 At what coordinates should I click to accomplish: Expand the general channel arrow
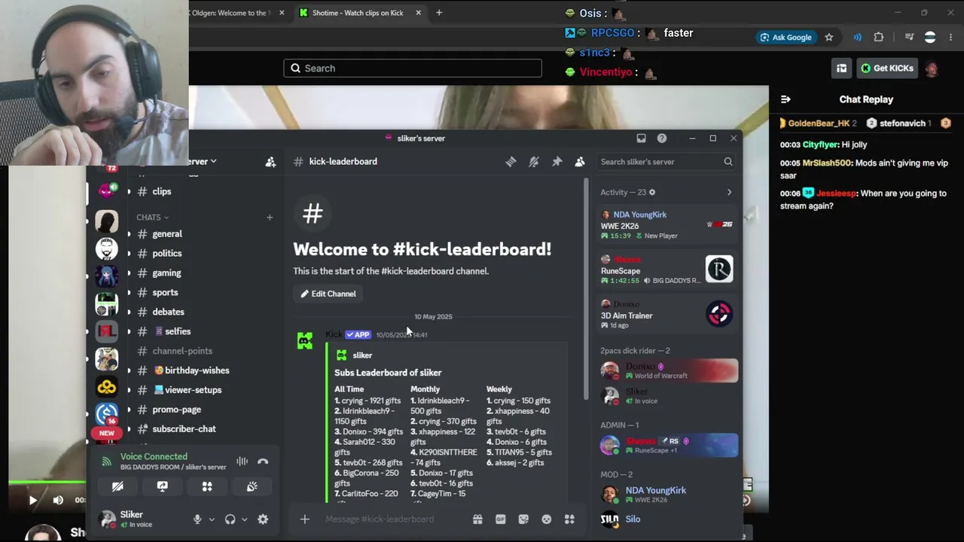coord(129,234)
